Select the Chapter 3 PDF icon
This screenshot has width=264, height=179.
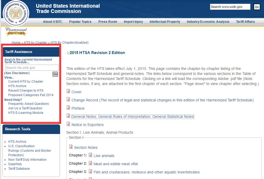tap(90, 171)
